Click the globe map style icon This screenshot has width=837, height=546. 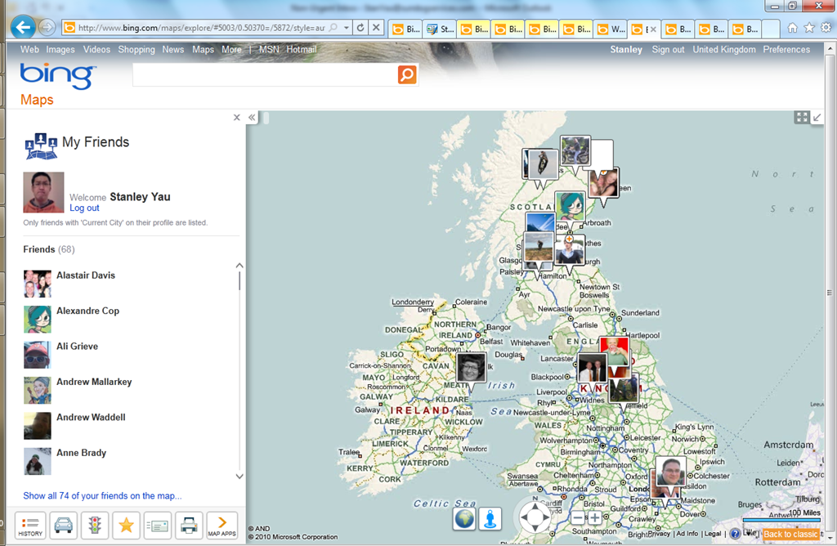tap(464, 518)
